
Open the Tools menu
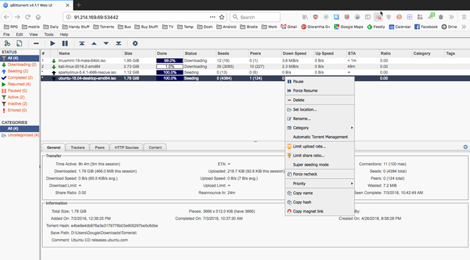[49, 34]
